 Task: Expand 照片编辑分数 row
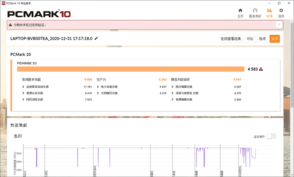(172, 87)
